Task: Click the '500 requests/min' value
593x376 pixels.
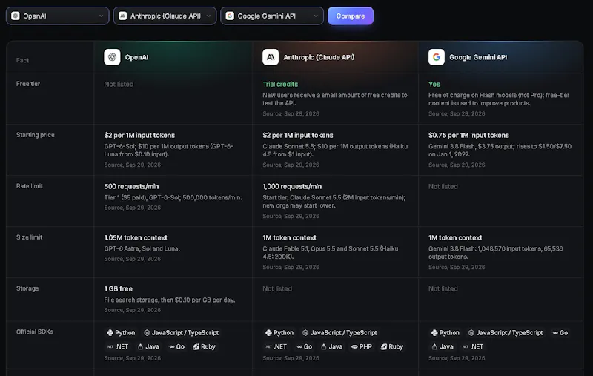Action: coord(132,186)
